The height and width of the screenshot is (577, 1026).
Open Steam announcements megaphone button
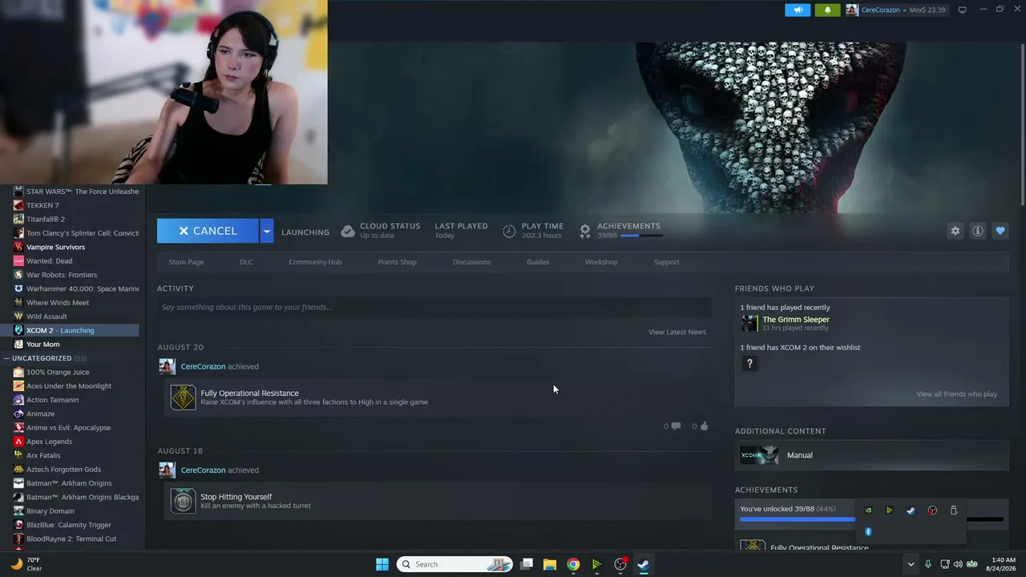798,10
